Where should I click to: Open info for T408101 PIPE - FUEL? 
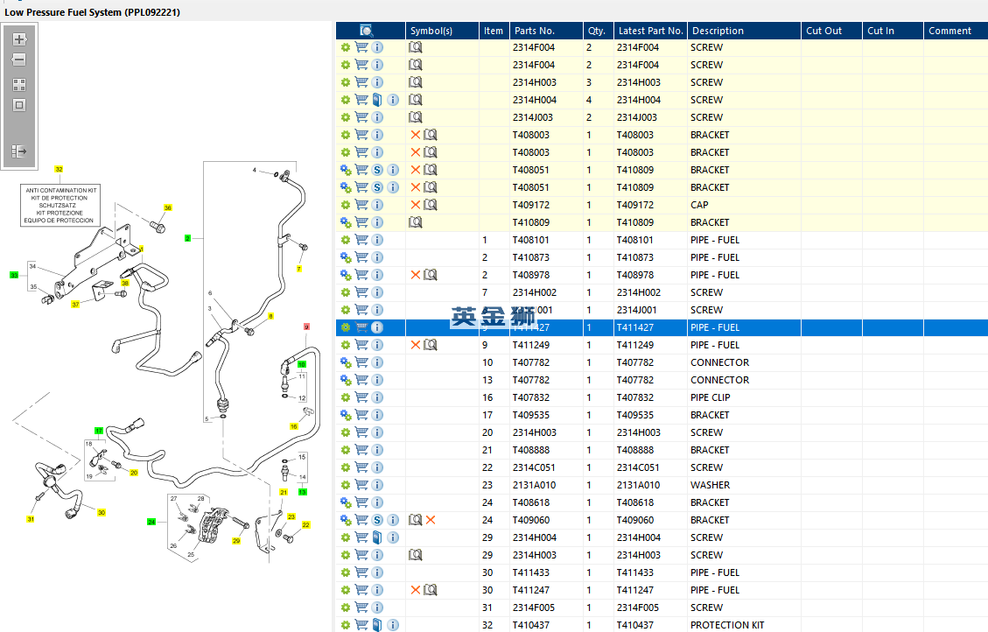pyautogui.click(x=377, y=240)
